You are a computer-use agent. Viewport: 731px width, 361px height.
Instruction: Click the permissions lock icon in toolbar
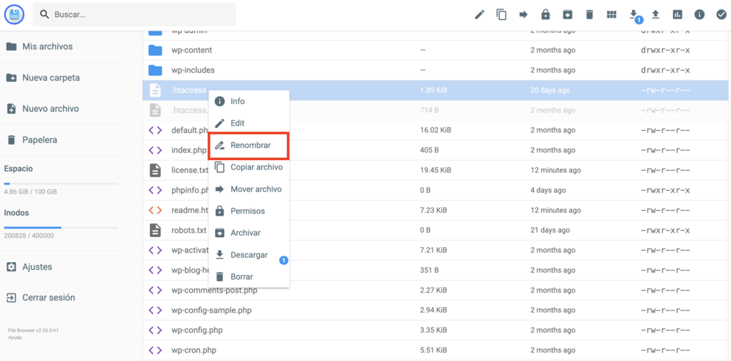click(x=545, y=15)
